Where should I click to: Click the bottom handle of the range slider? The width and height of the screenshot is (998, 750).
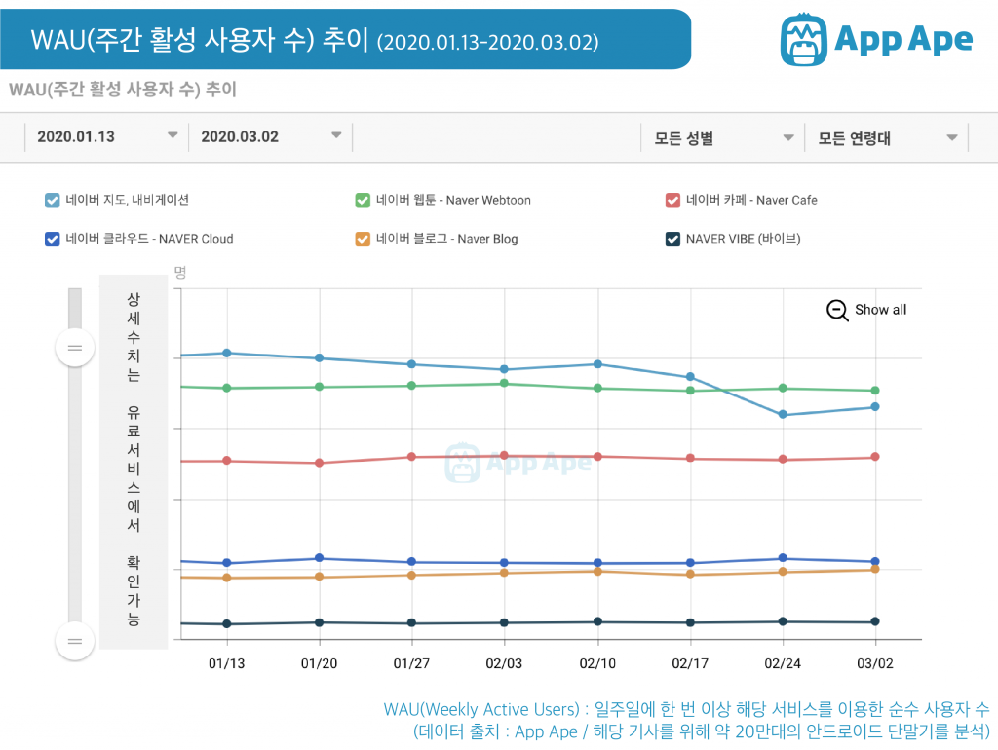[x=75, y=641]
